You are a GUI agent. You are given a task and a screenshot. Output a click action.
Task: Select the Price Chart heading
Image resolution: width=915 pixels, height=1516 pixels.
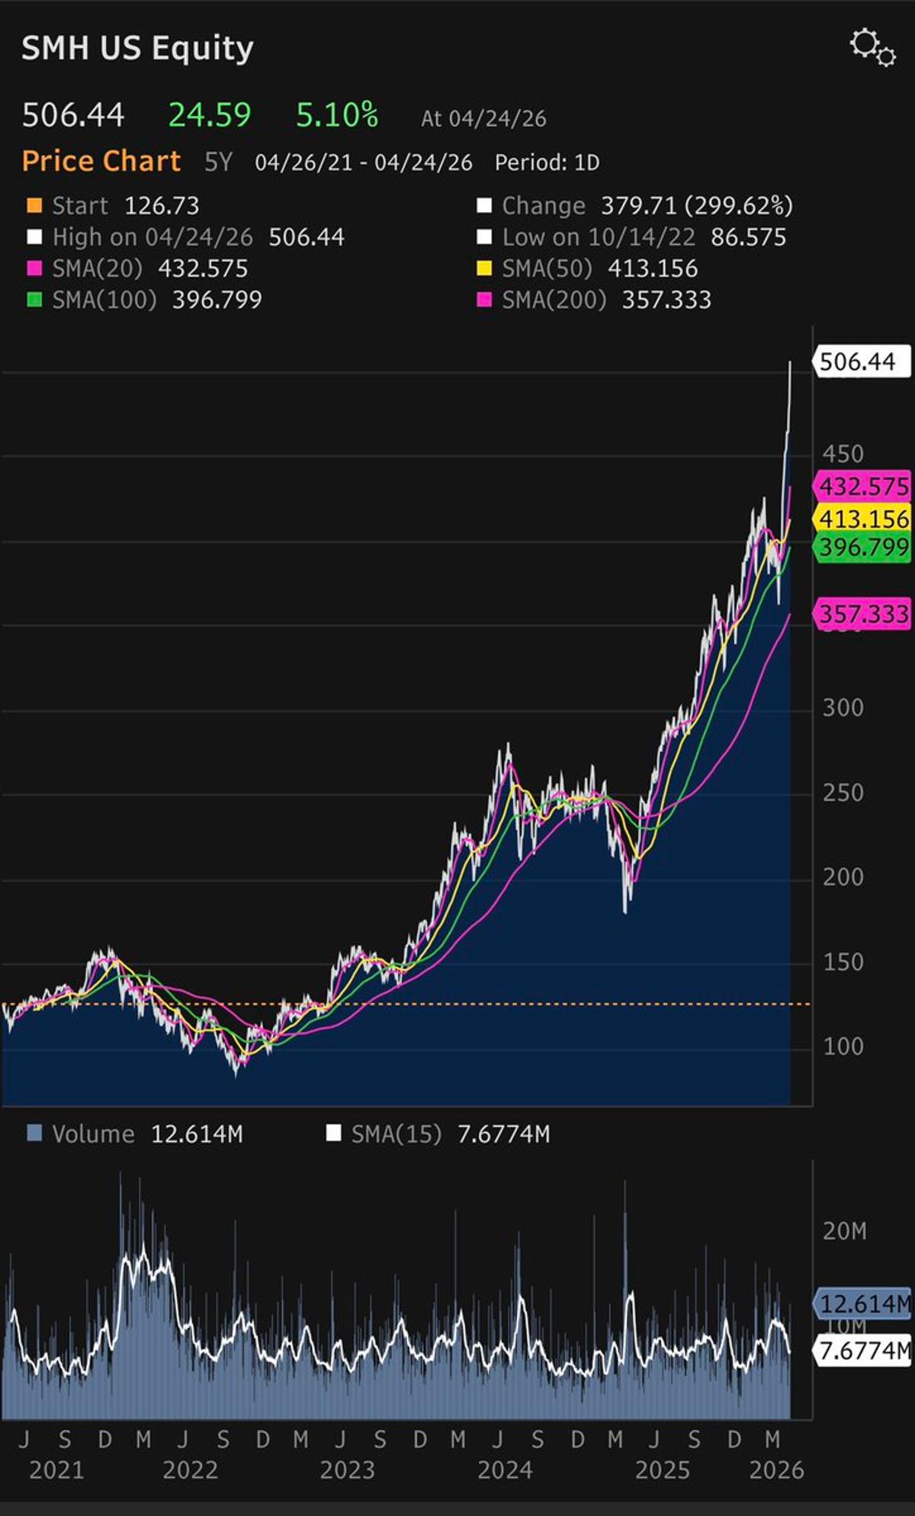(101, 161)
